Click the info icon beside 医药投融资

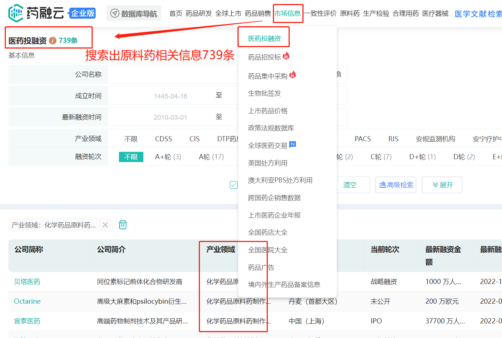point(53,41)
